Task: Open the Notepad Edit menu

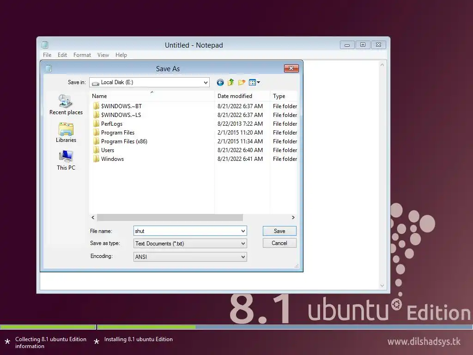Action: (x=62, y=55)
